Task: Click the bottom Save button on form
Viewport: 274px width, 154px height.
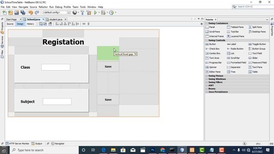Action: [x=108, y=100]
